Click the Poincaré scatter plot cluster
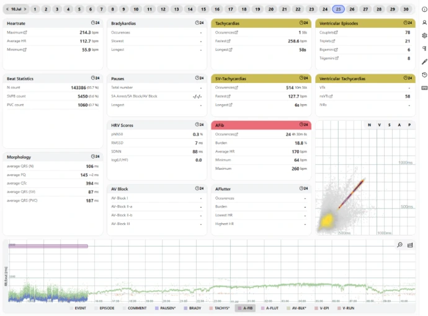The image size is (428, 316). pyautogui.click(x=327, y=221)
